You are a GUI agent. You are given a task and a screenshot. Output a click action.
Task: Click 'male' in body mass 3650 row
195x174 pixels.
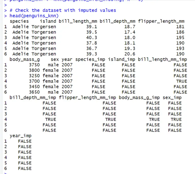coord(53,92)
